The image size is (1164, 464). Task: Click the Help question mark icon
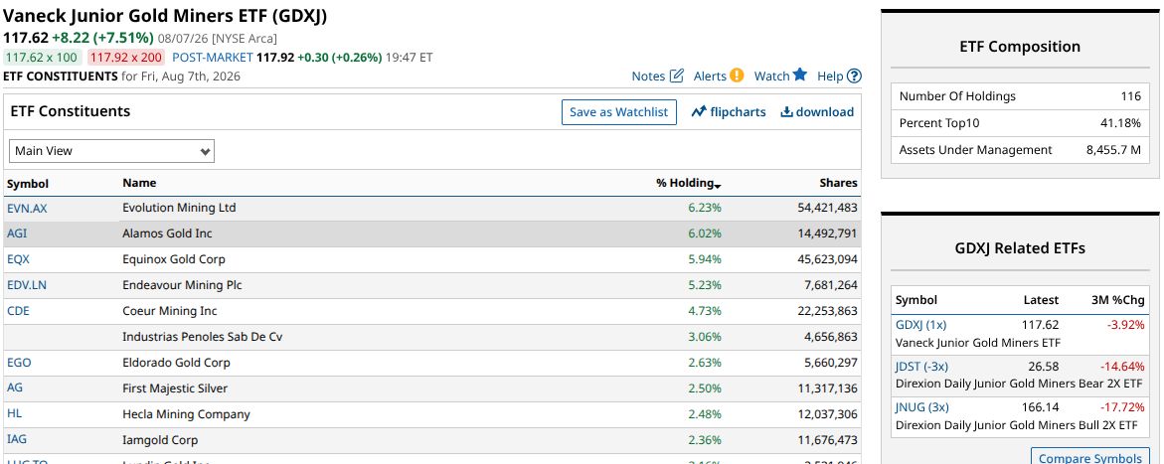coord(855,76)
